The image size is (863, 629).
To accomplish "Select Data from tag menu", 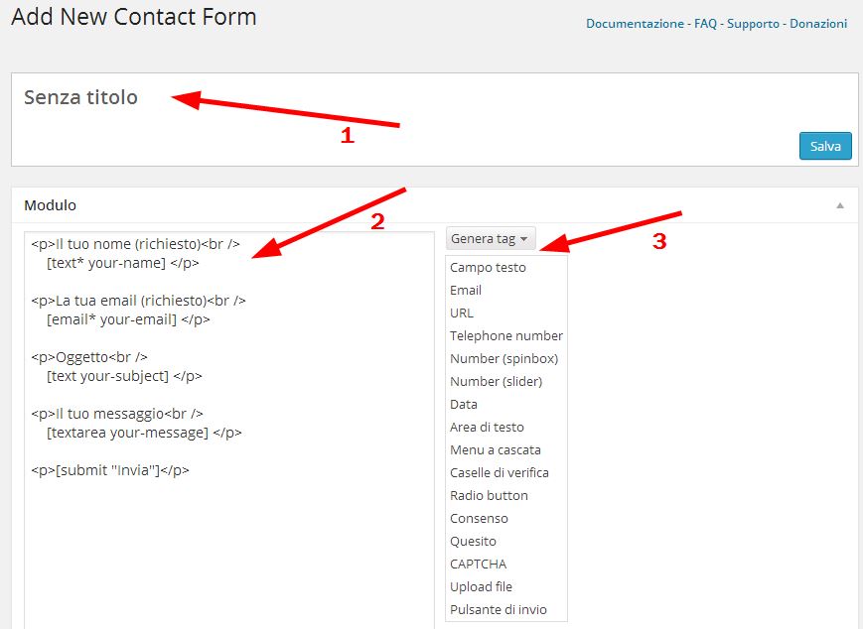I will pyautogui.click(x=464, y=404).
